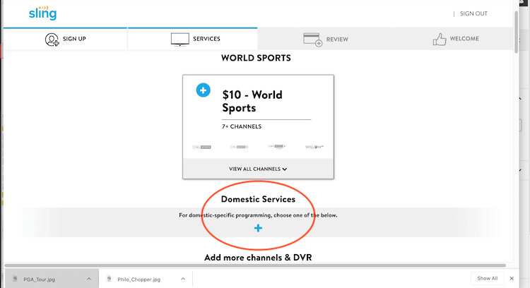Click the Sign Out link
Image resolution: width=530 pixels, height=288 pixels.
(473, 13)
